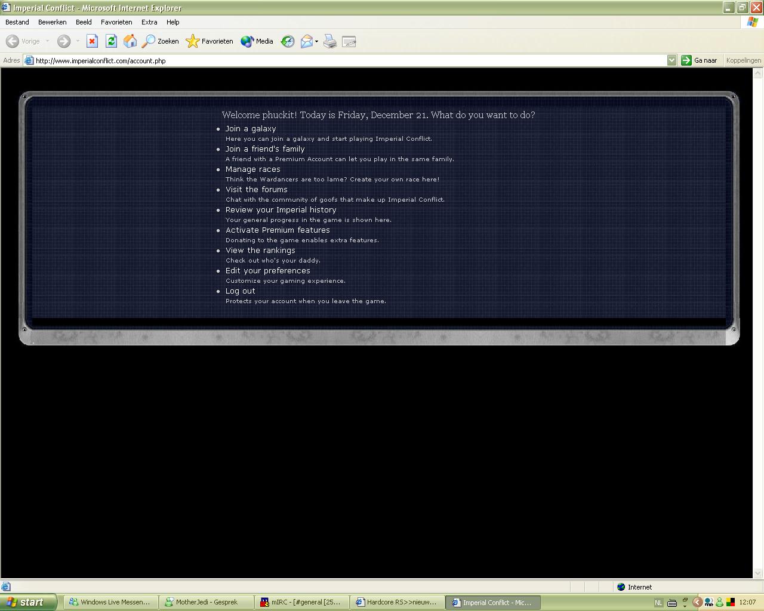Screen dimensions: 764x611
Task: Click the green Ga naar go button
Action: pyautogui.click(x=700, y=60)
